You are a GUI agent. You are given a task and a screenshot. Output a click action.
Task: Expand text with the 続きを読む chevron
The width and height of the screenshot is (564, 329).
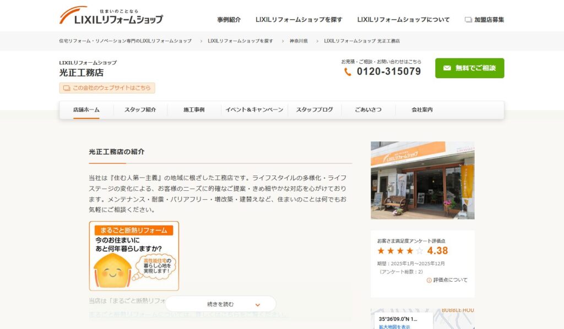tap(257, 304)
